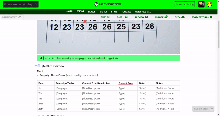Click the calendar header image

point(109,37)
